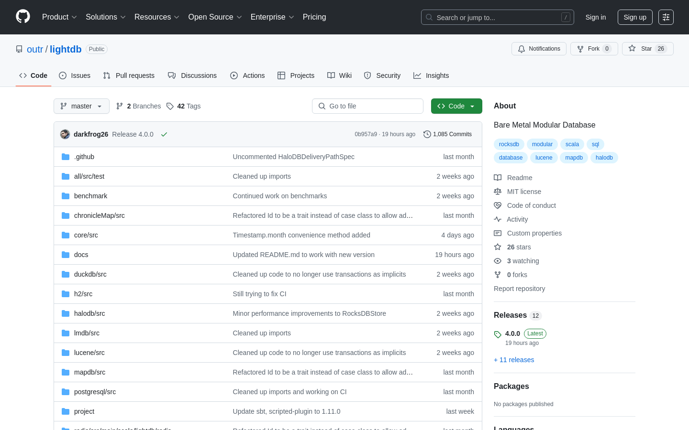The width and height of the screenshot is (689, 430).
Task: Click 'Timestamp.month convenience method added' commit message
Action: 301,235
